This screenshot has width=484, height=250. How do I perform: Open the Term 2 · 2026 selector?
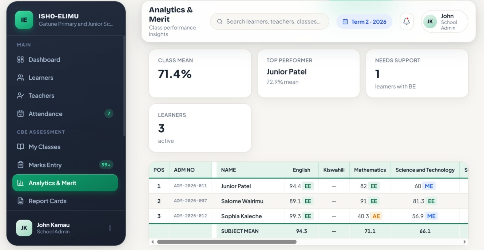tap(364, 22)
